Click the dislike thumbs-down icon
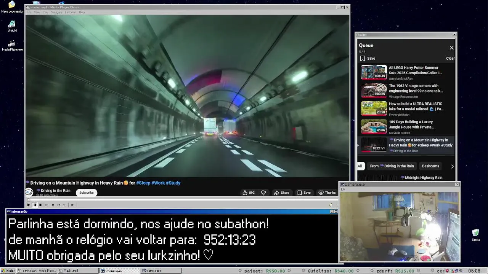The width and height of the screenshot is (488, 274). (263, 193)
